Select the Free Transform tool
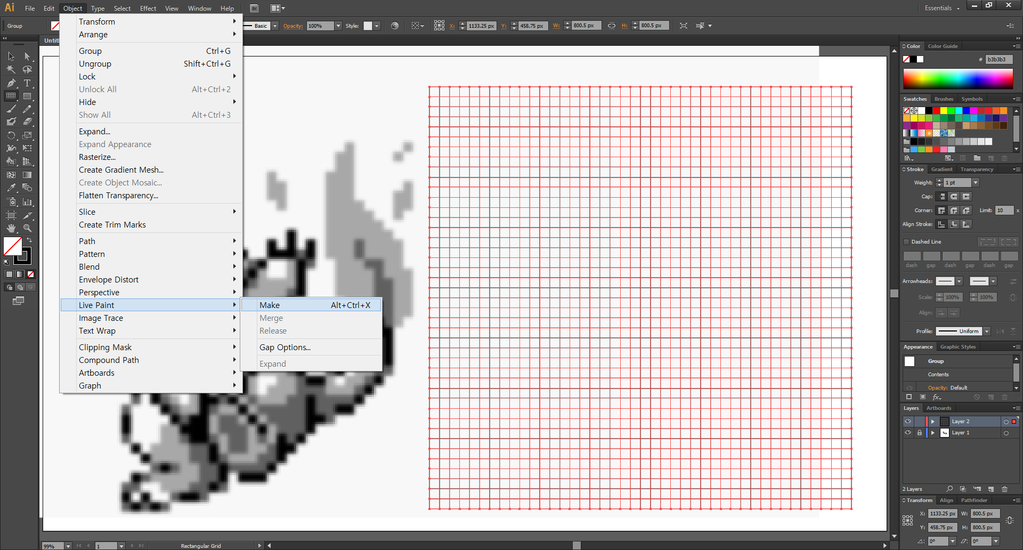 [27, 148]
